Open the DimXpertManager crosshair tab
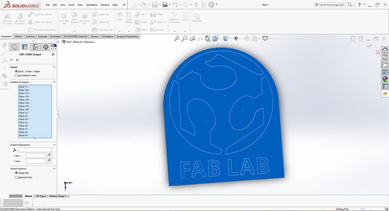 46,47
